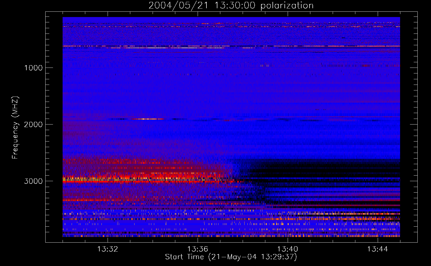Click the 1000 frequency tick label

click(33, 68)
